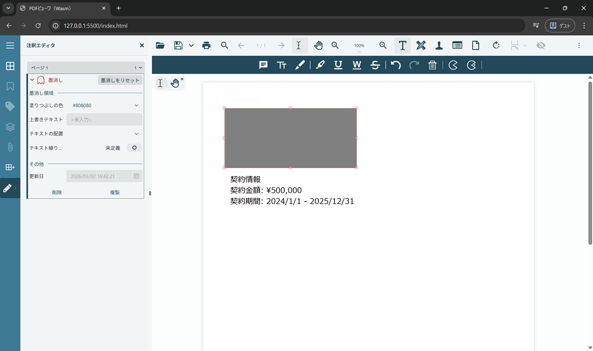Expand the text alignment dropdown
The width and height of the screenshot is (593, 351).
coord(136,134)
